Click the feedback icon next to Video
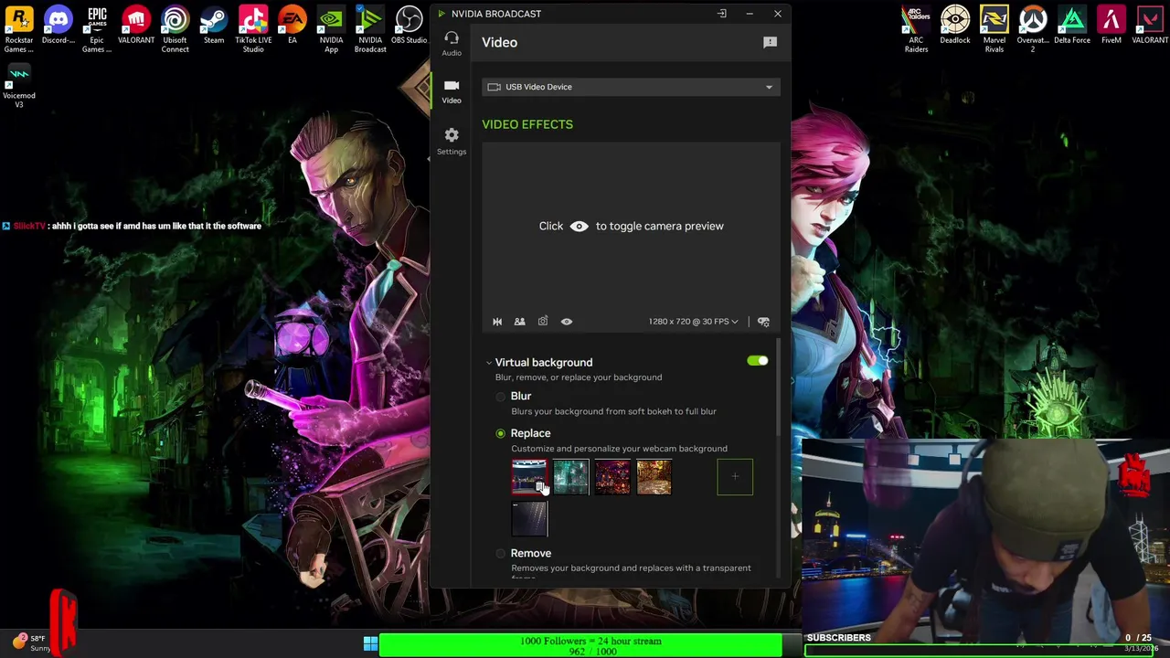This screenshot has height=658, width=1170. point(770,42)
